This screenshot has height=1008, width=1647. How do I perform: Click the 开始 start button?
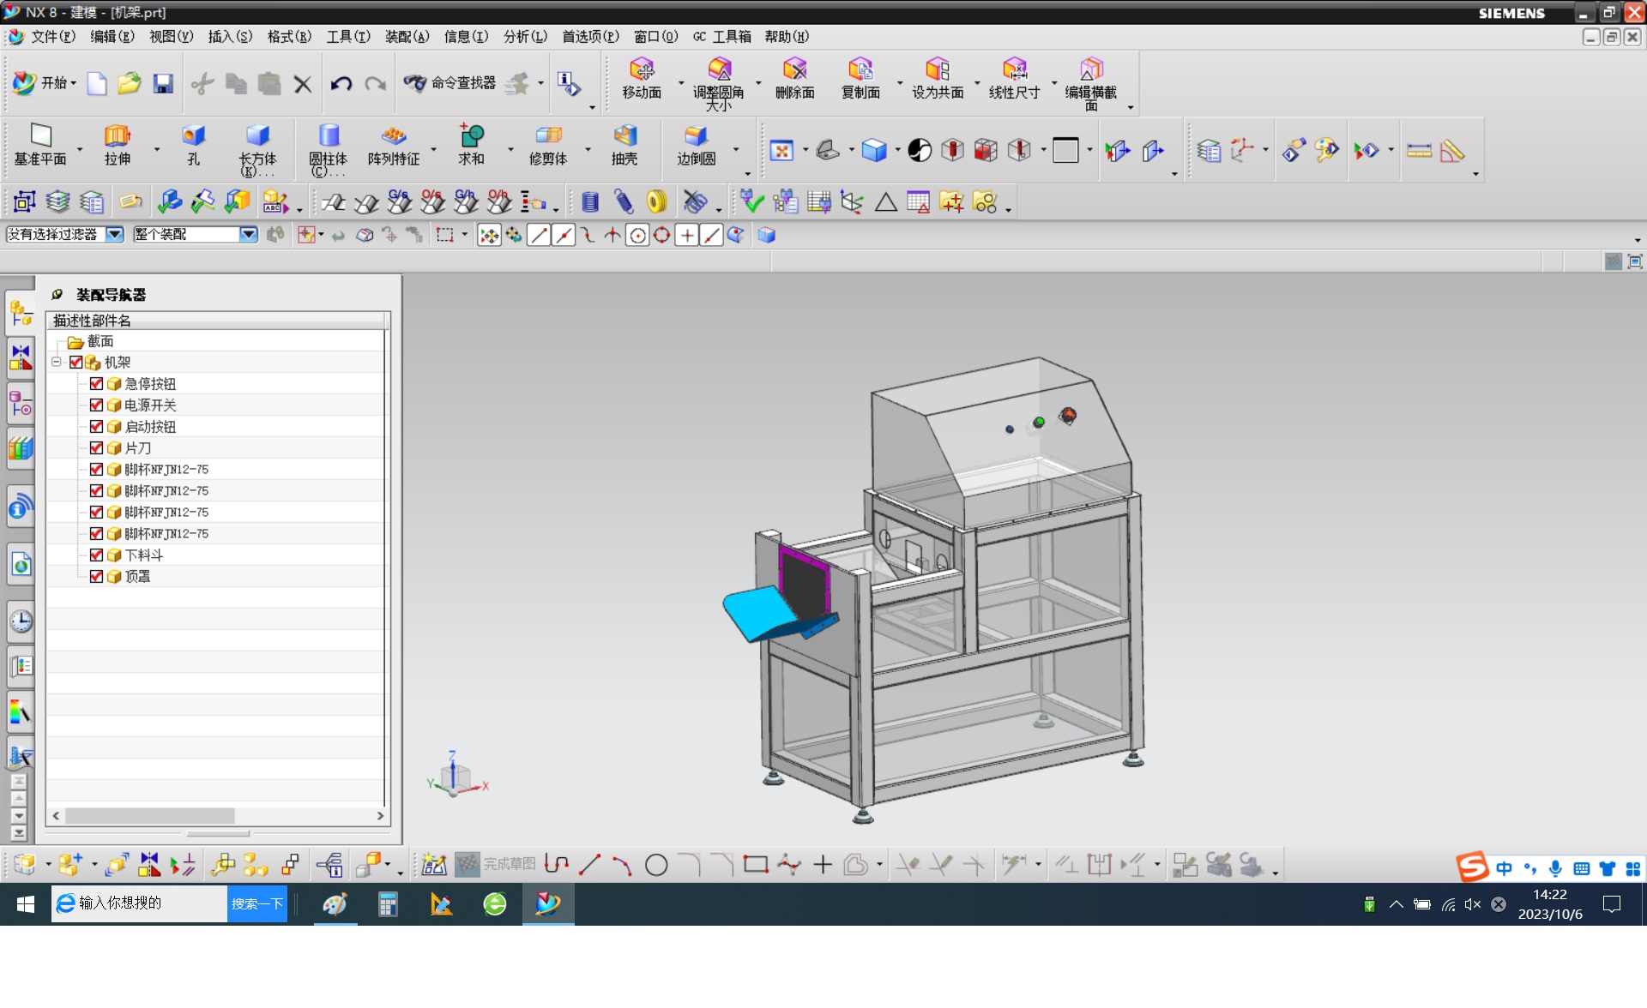[x=45, y=83]
